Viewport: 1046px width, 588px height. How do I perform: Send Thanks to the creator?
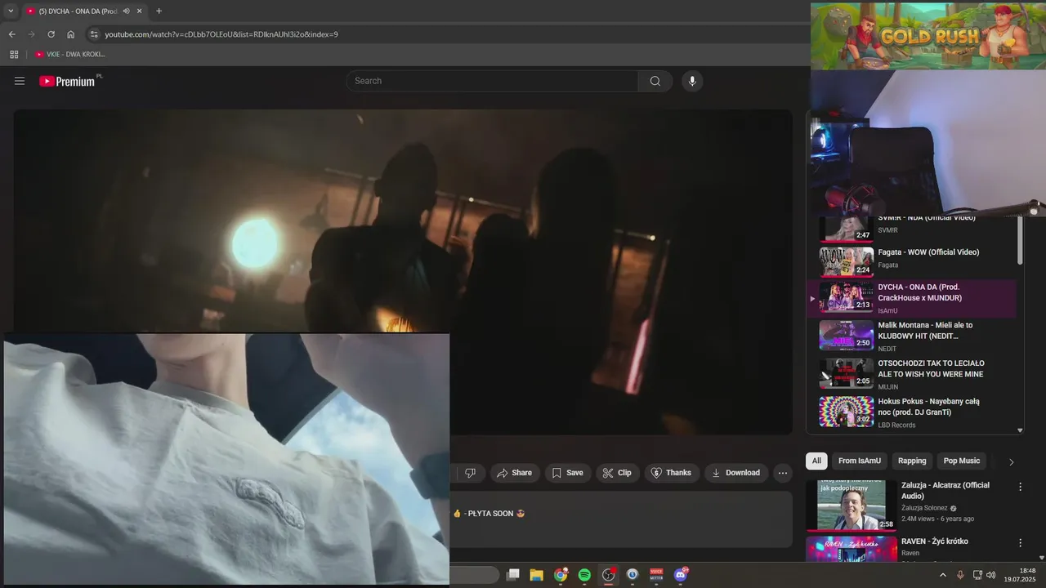pos(671,473)
